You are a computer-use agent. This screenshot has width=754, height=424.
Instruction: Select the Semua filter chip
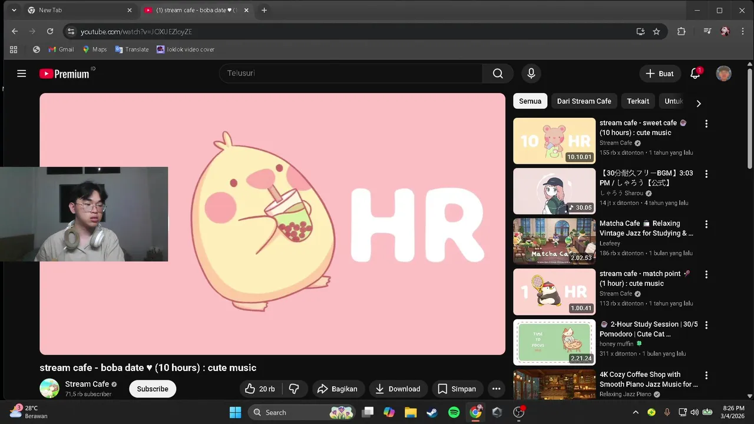(530, 101)
